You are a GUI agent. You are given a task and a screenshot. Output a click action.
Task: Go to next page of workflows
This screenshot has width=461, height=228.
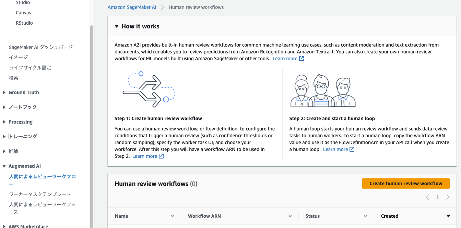tap(448, 197)
